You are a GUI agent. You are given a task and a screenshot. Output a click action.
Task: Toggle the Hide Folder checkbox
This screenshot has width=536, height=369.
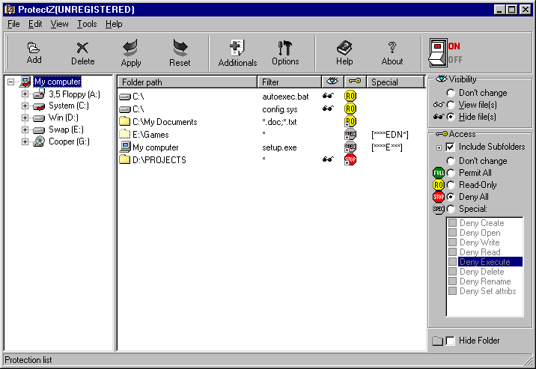coord(451,341)
